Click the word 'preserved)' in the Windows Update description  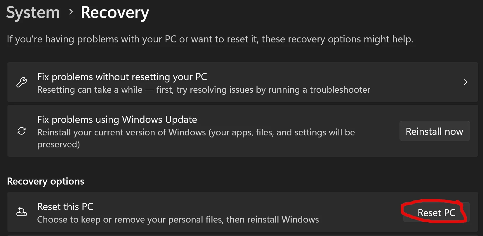[x=58, y=144]
